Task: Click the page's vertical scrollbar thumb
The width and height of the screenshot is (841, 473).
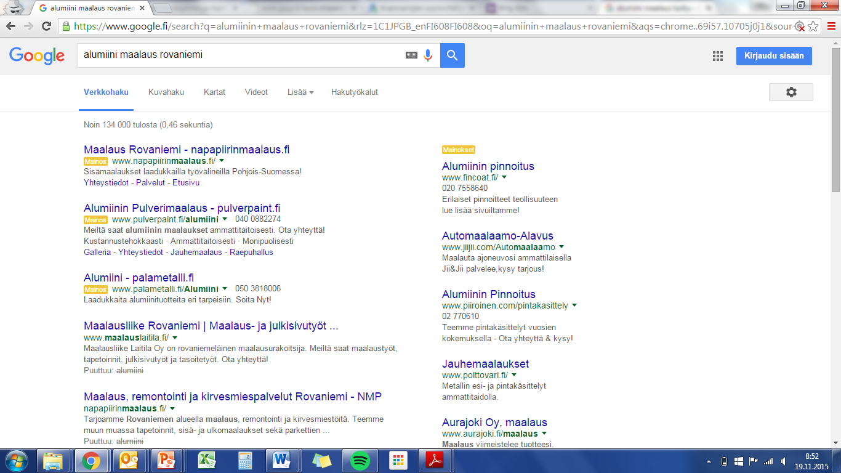Action: 835,120
